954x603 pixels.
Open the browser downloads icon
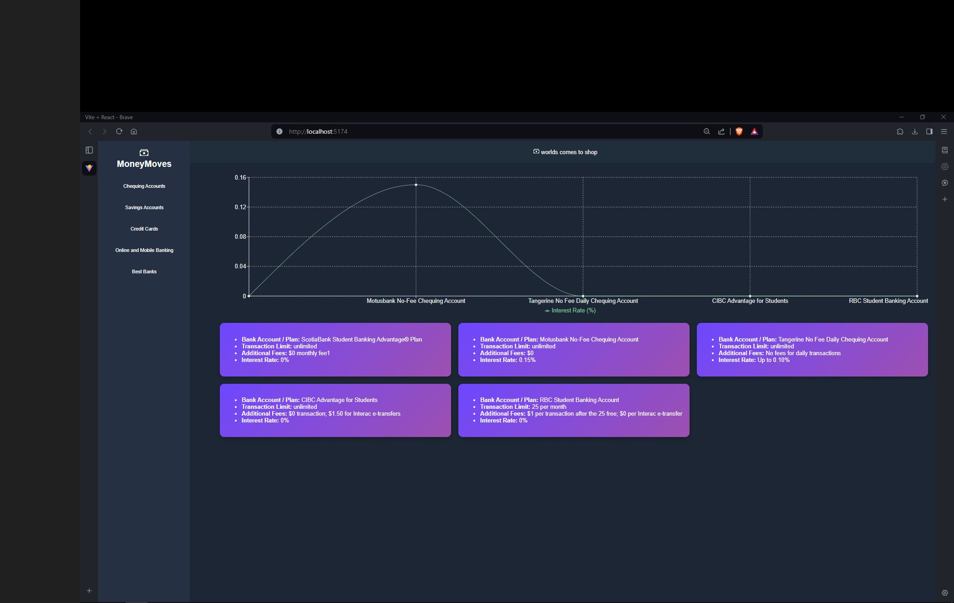tap(915, 131)
